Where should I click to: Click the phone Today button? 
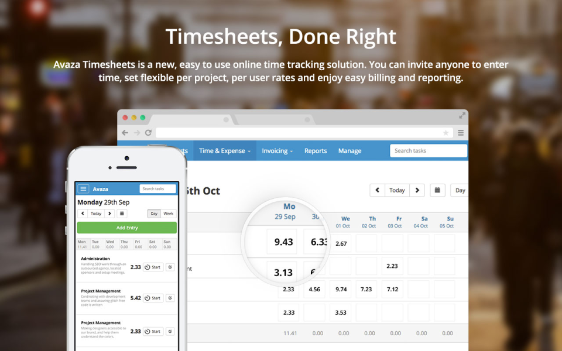pyautogui.click(x=96, y=214)
